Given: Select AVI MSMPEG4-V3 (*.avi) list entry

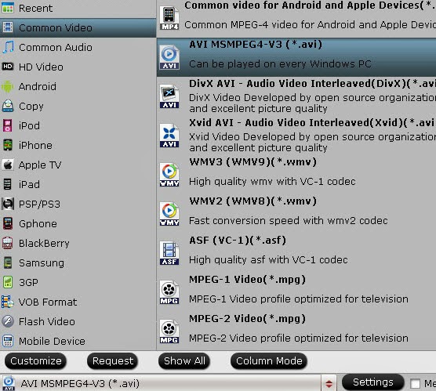Looking at the screenshot, I should point(296,57).
